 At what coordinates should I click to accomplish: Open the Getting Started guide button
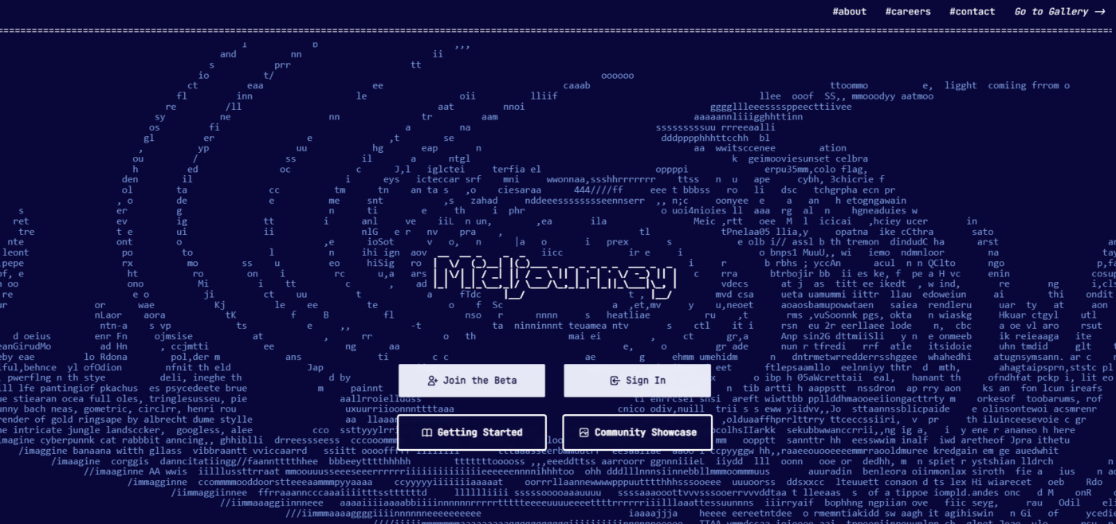[472, 432]
